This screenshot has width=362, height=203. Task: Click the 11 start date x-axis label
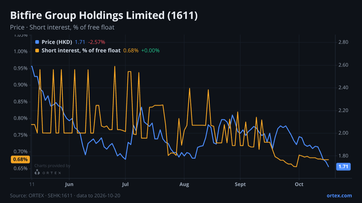tap(31, 184)
